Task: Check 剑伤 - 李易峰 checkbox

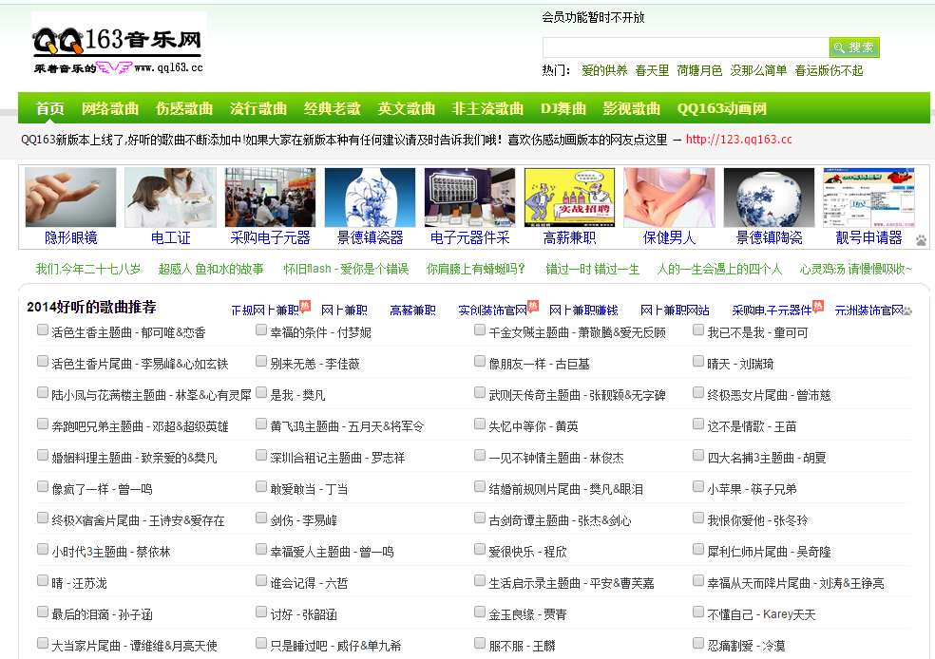Action: [x=261, y=518]
